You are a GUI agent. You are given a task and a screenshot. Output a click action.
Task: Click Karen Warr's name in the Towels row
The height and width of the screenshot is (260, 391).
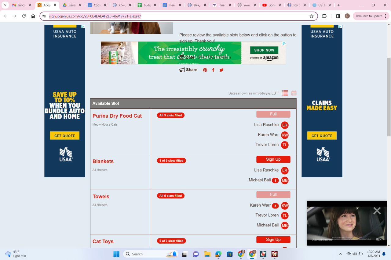(x=260, y=205)
